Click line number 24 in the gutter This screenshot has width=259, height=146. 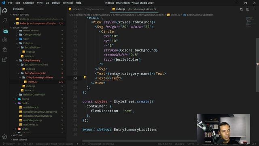pos(75,78)
